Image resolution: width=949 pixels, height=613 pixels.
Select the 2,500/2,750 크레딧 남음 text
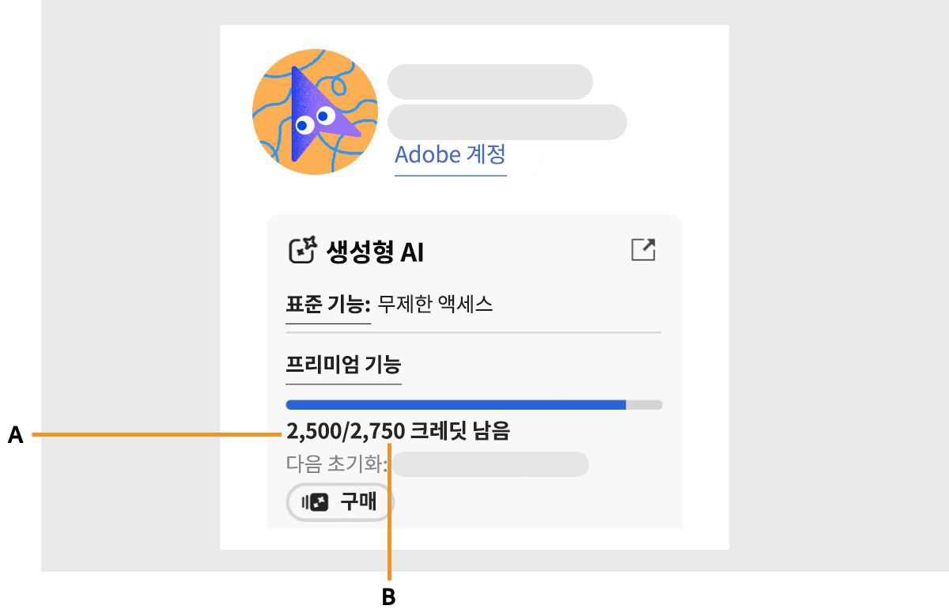(x=399, y=432)
